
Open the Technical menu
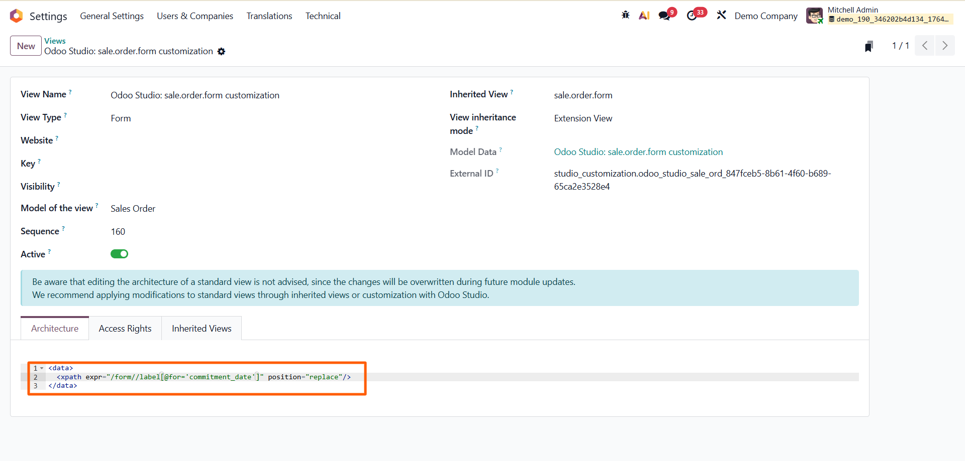tap(323, 16)
